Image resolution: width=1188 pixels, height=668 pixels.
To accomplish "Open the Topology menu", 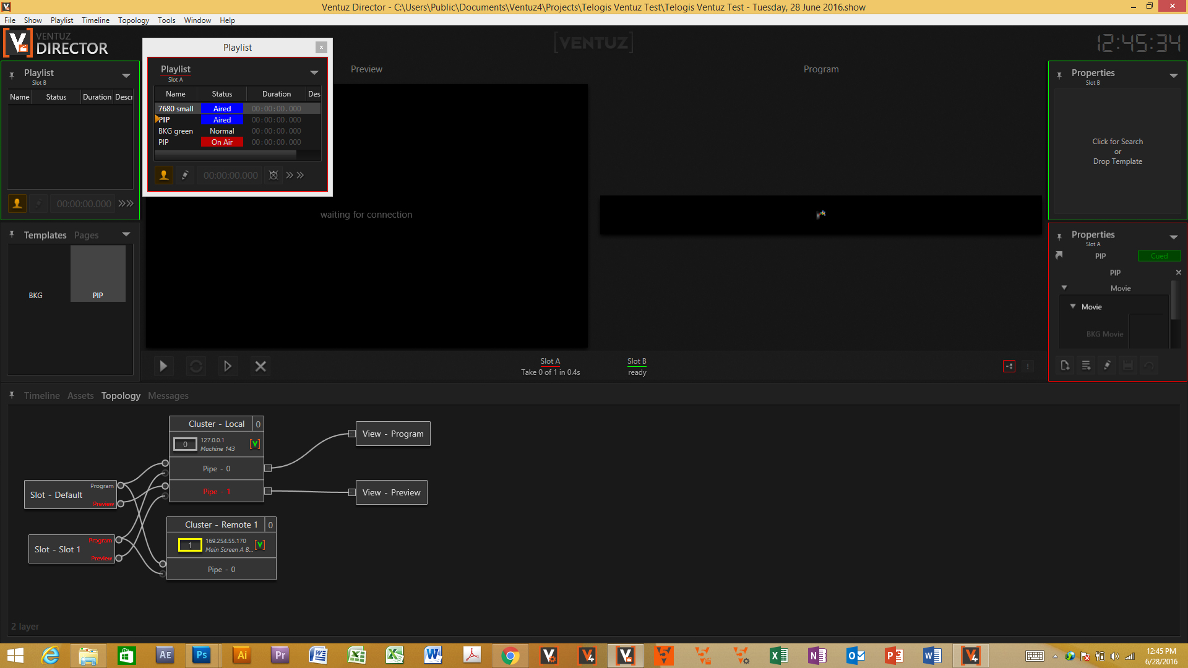I will point(134,20).
